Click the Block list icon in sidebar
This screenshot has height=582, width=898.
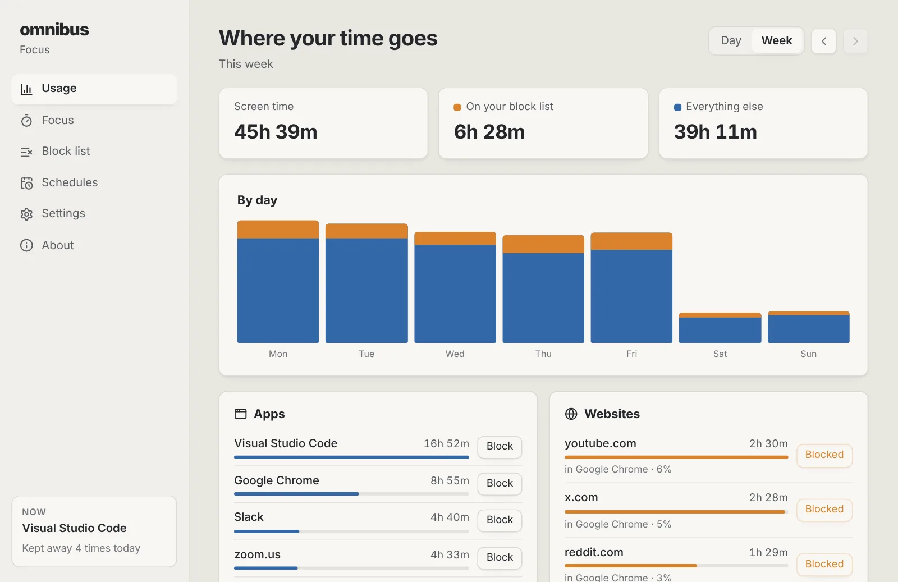pyautogui.click(x=26, y=152)
